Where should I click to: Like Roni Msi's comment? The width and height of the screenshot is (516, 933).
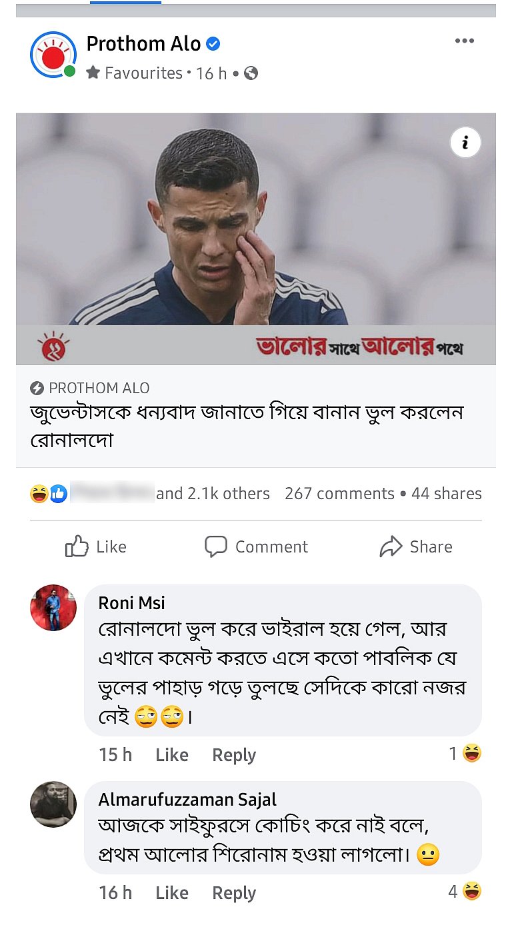pos(172,755)
